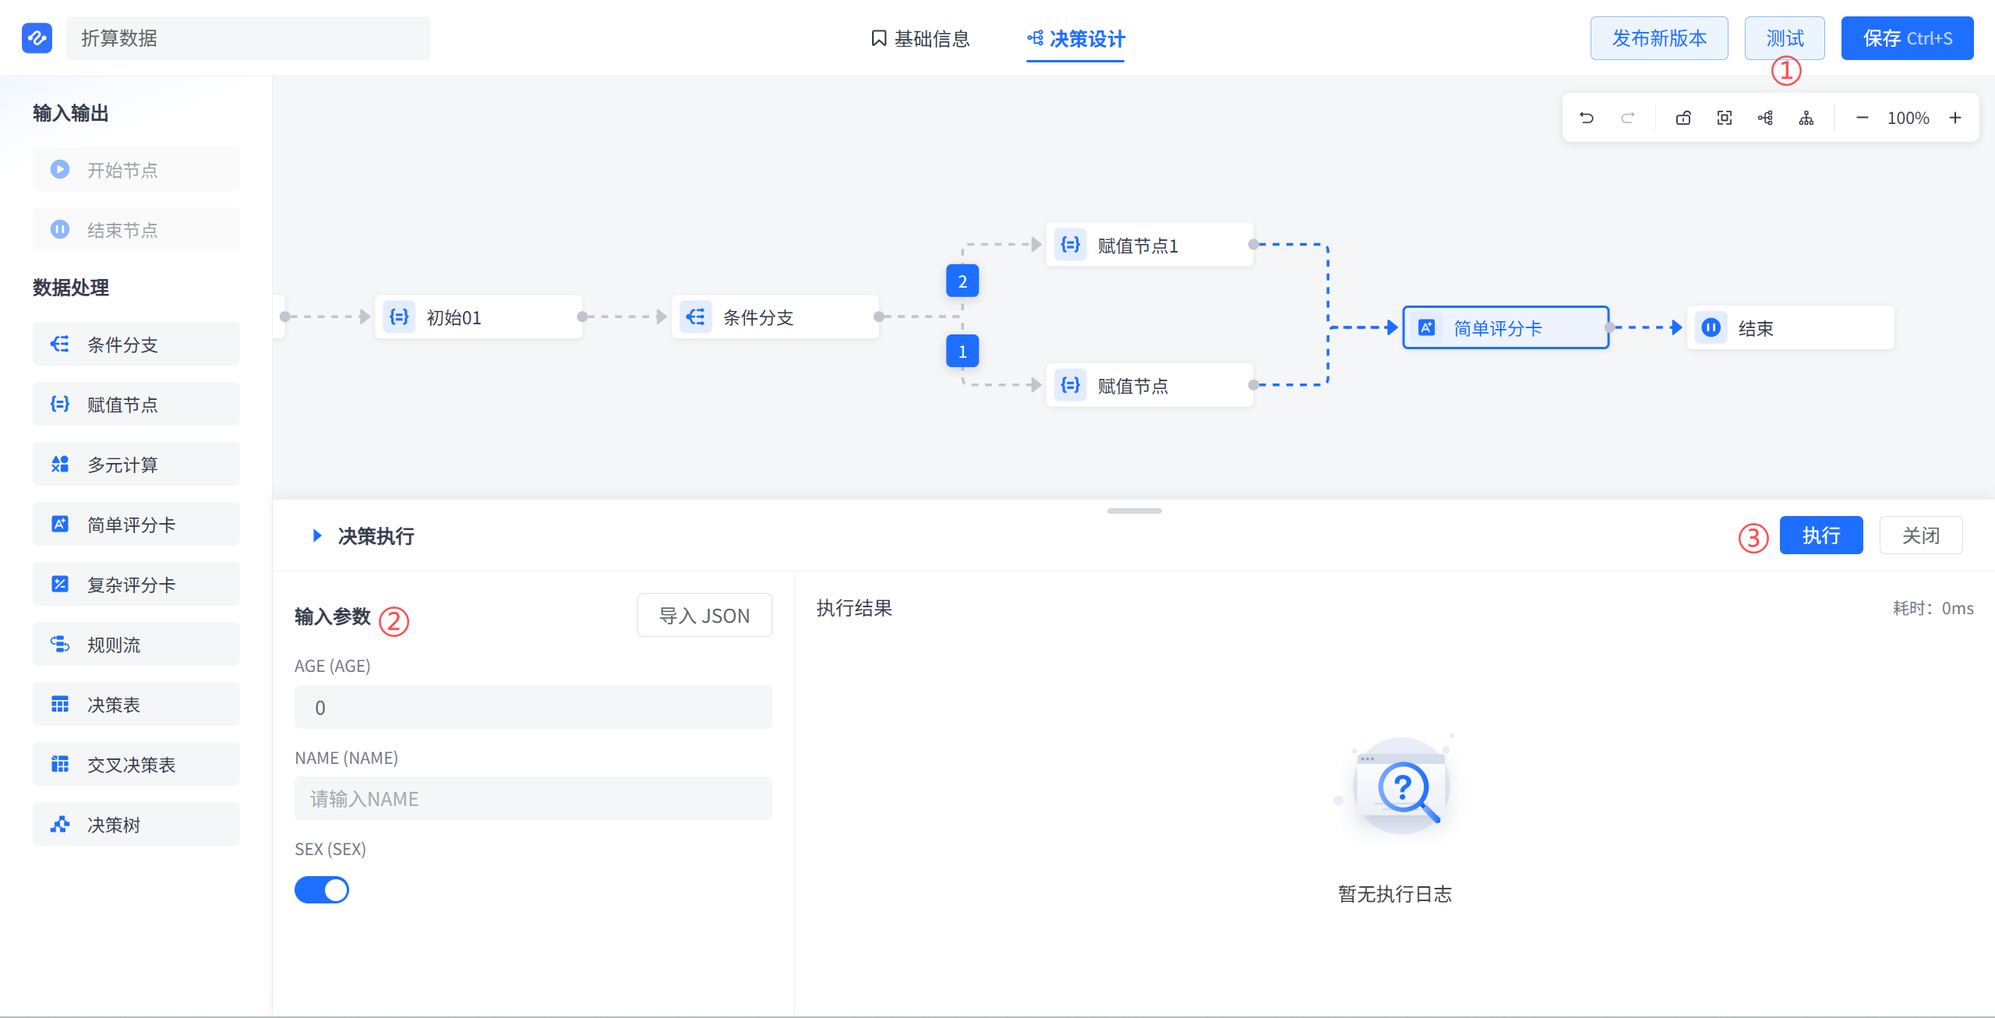The image size is (1995, 1018).
Task: Click the 开始节点 sidebar item
Action: coord(136,169)
